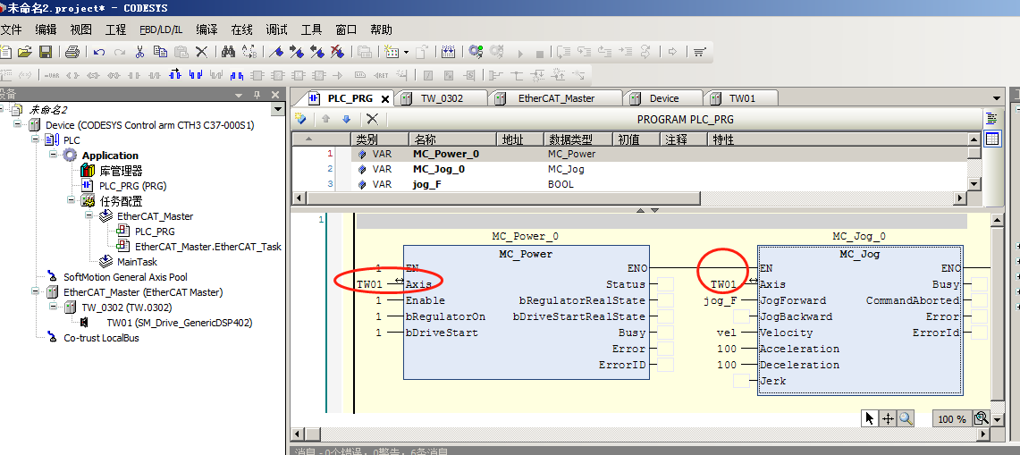Select the MC_Jog_0 variable row

629,169
